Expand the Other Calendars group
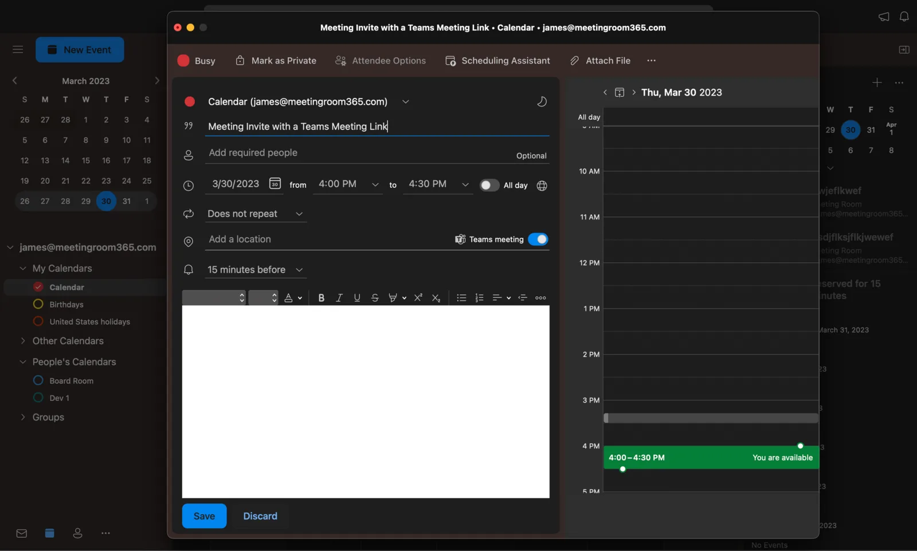The image size is (917, 551). (23, 341)
